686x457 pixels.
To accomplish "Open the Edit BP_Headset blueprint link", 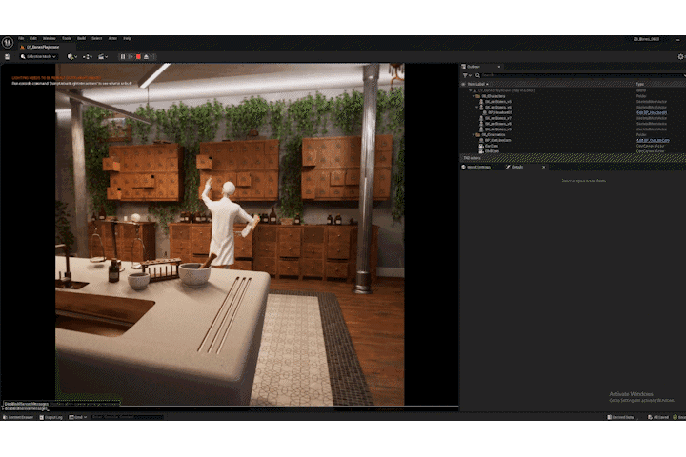I will 652,113.
